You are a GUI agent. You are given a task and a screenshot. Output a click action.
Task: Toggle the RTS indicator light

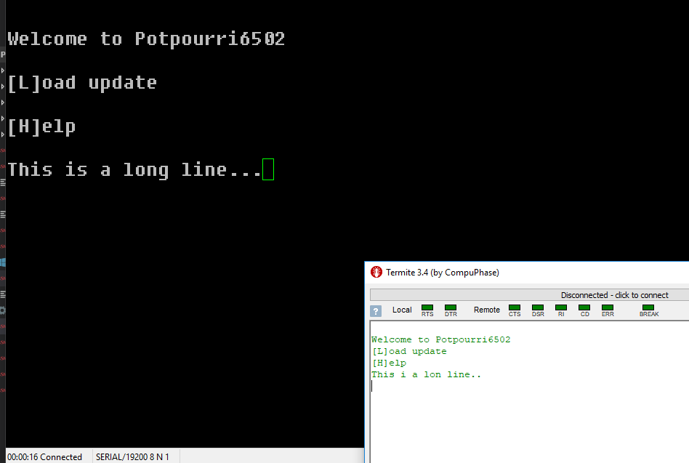point(427,307)
